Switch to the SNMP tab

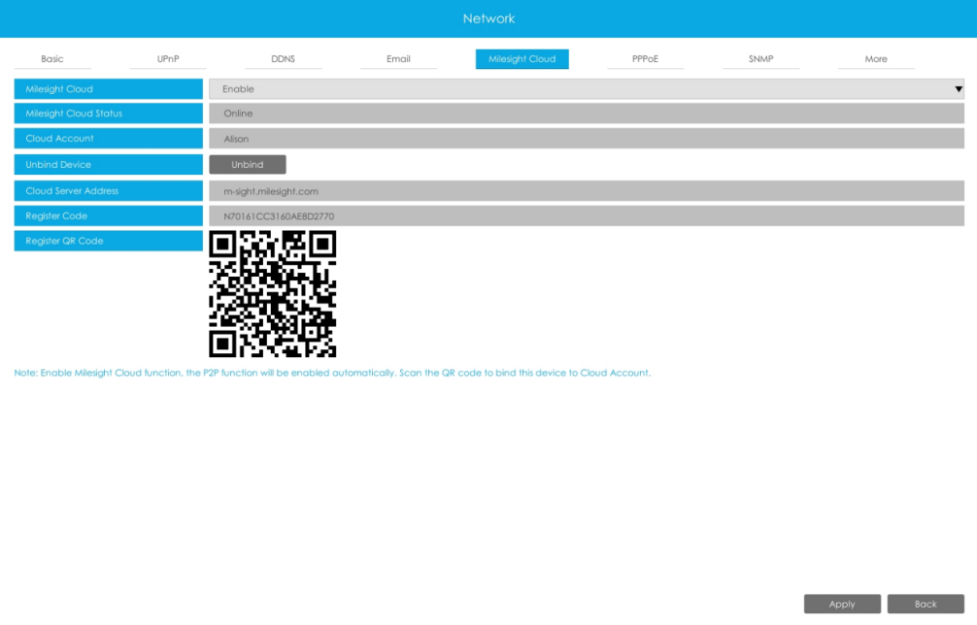(760, 59)
